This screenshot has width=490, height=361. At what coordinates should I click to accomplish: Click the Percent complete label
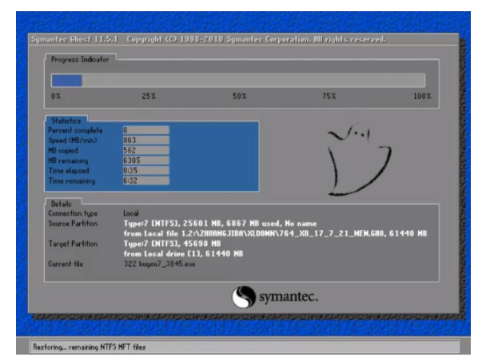coord(75,130)
